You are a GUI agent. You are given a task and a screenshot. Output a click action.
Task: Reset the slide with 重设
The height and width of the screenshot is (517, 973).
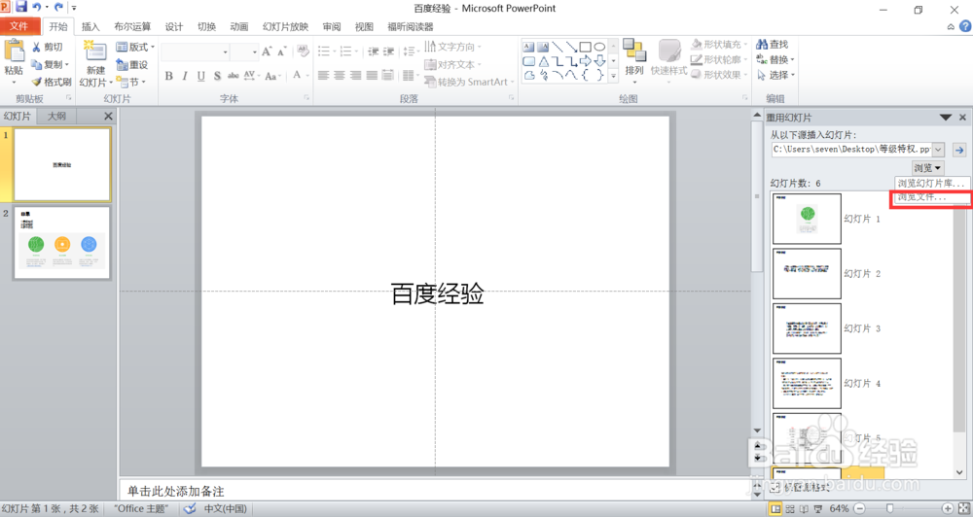coord(132,64)
